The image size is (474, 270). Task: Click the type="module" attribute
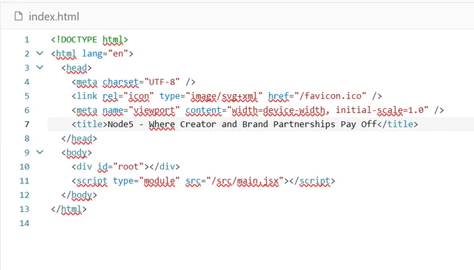146,181
